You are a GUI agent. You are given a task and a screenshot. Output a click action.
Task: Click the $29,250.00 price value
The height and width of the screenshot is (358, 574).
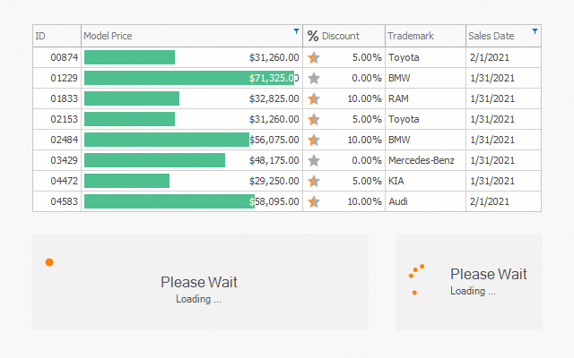click(x=274, y=181)
